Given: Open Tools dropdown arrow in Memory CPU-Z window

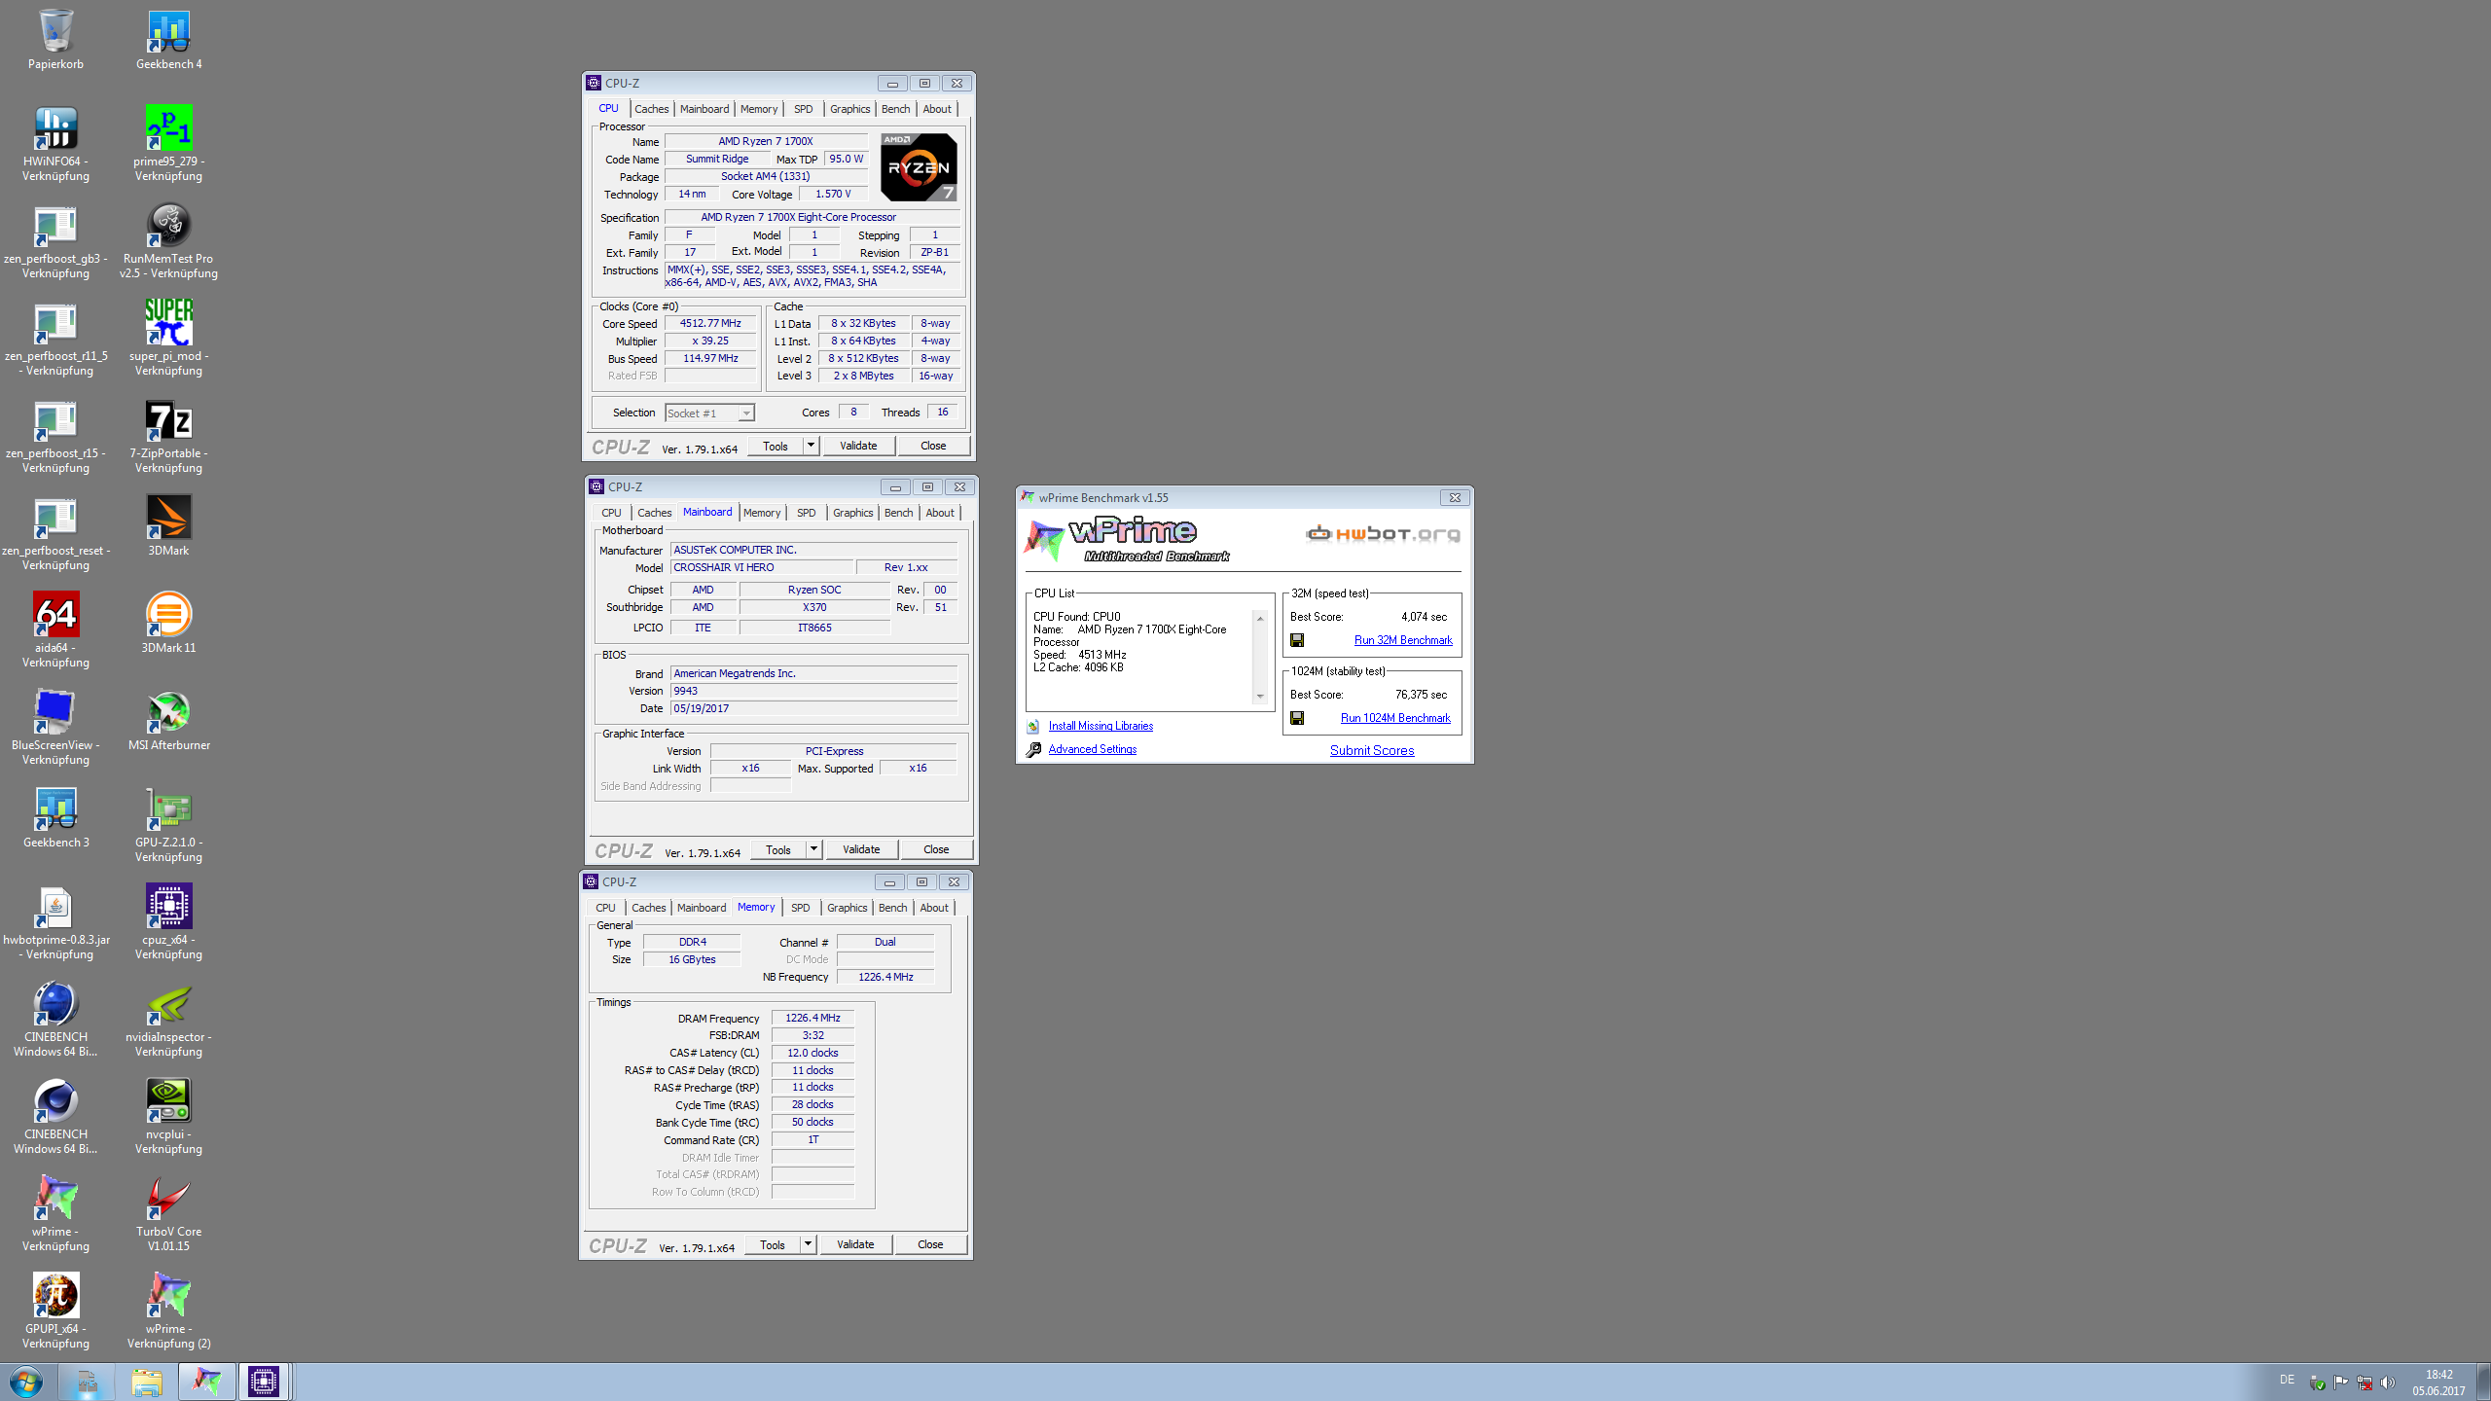Looking at the screenshot, I should point(808,1244).
